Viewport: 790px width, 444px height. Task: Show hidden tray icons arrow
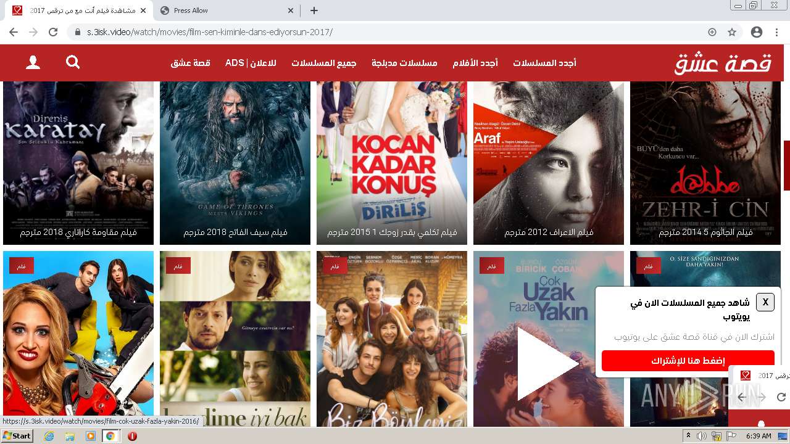pos(688,436)
